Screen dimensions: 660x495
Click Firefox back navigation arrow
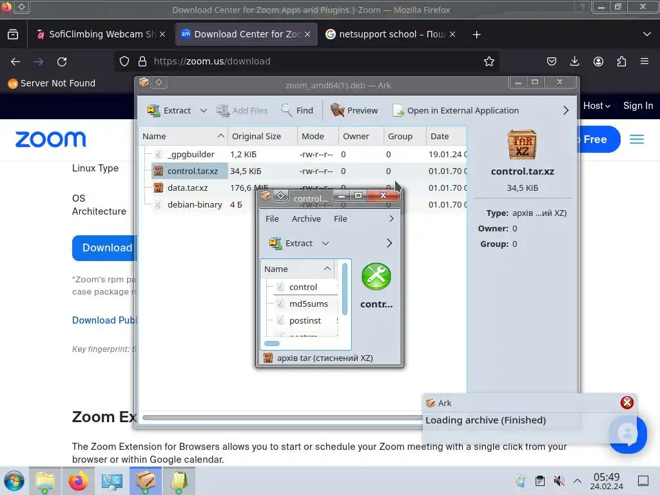[x=15, y=62]
